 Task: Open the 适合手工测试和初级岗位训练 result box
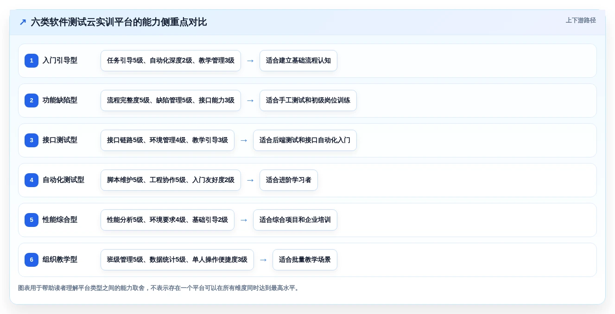(308, 100)
